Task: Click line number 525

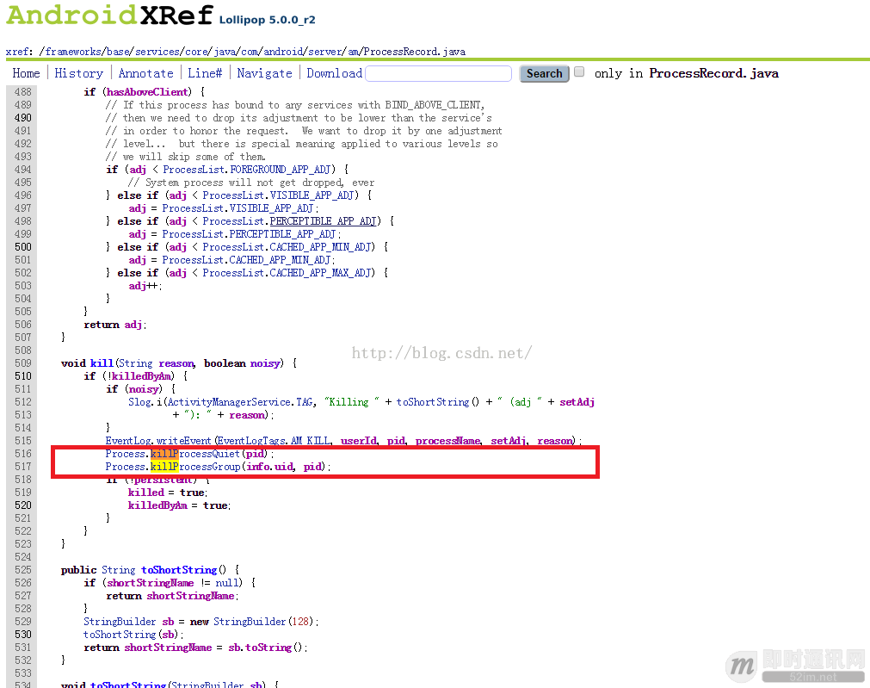Action: point(22,570)
